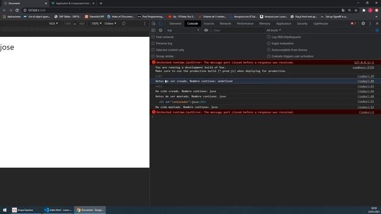The image size is (381, 214).
Task: Go forward with the browser forward arrow
Action: coord(11,11)
